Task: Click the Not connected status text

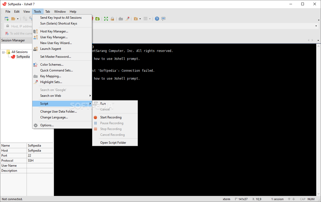Action: click(x=12, y=199)
